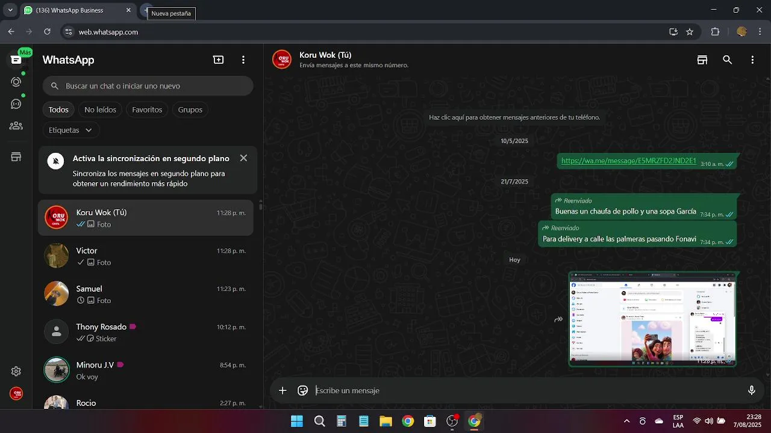Screen dimensions: 771x433
Task: Record a voice message with the microphone
Action: [752, 390]
